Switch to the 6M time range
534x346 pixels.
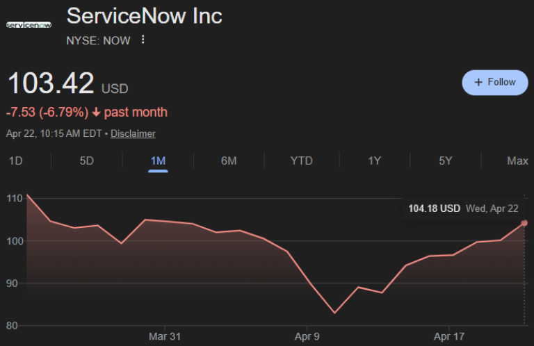click(x=229, y=160)
